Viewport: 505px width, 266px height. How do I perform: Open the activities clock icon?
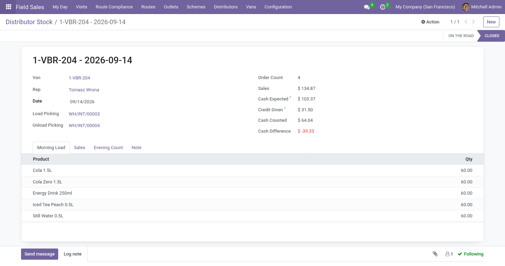coord(383,7)
